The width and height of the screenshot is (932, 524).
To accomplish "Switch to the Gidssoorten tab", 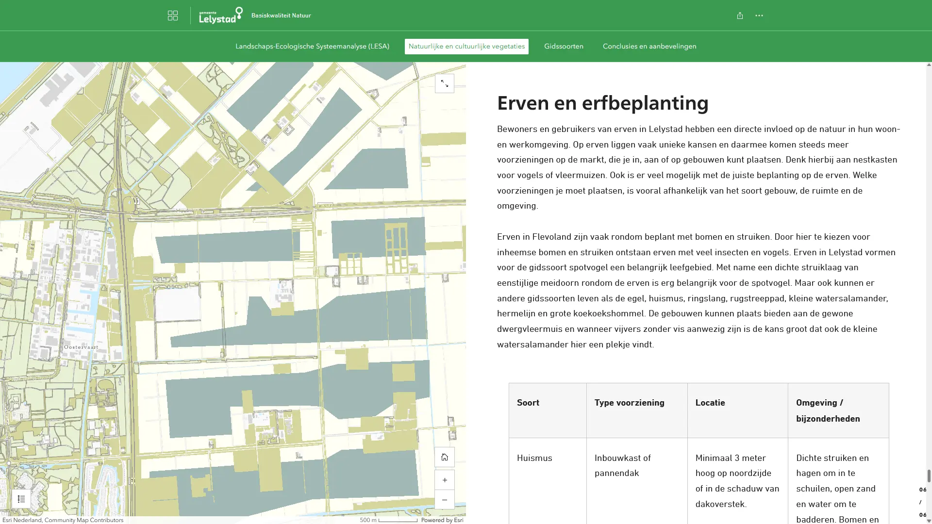I will tap(564, 47).
